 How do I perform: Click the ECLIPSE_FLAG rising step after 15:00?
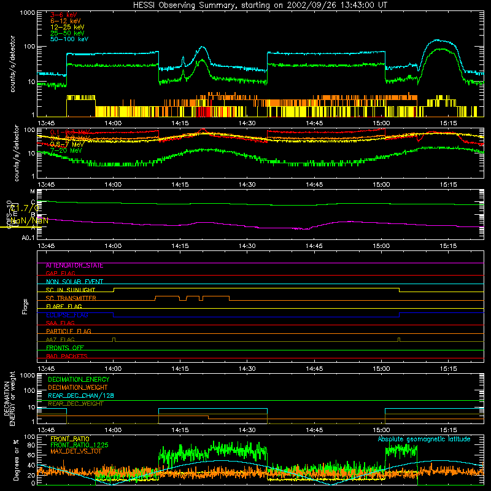point(400,315)
